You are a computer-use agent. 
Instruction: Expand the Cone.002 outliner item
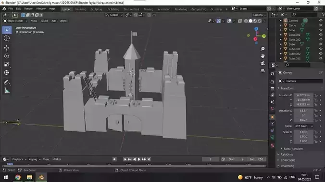280,39
